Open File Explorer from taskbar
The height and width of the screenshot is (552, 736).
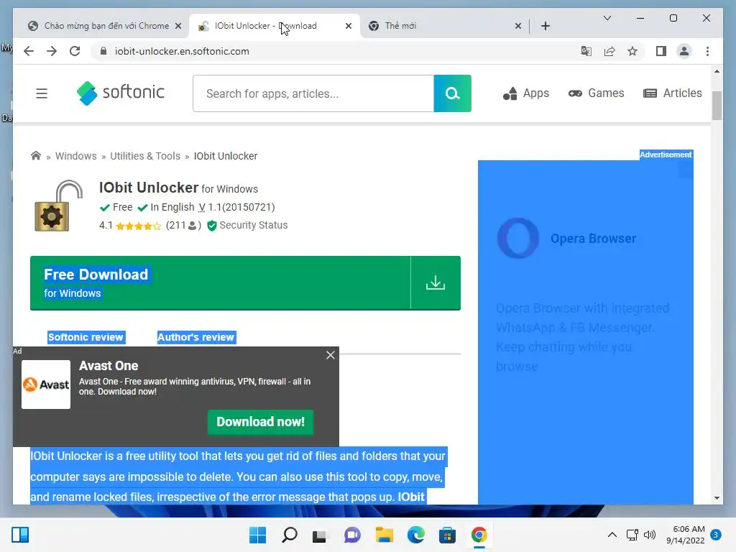pyautogui.click(x=384, y=535)
